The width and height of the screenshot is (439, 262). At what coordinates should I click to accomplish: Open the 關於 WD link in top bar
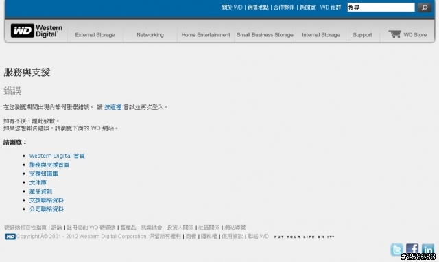click(x=232, y=8)
